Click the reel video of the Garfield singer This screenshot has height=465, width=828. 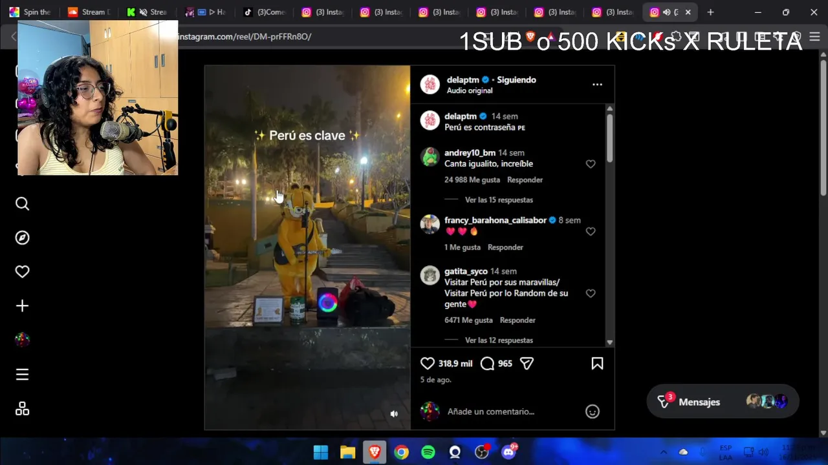click(307, 247)
